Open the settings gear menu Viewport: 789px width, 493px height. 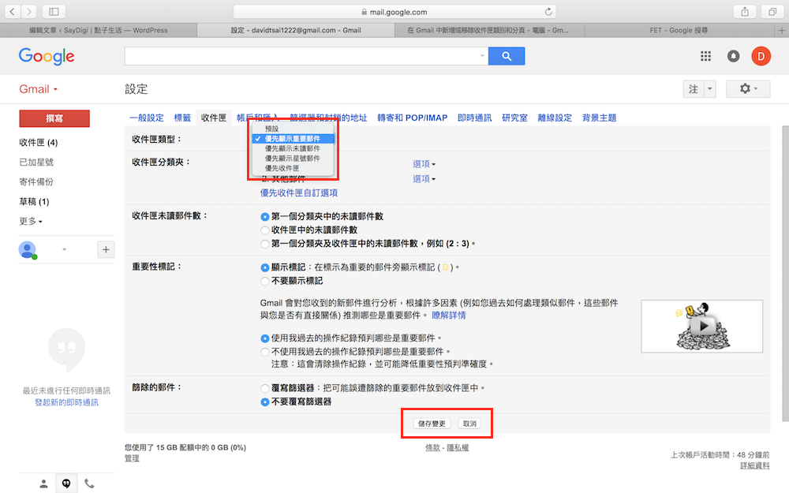tap(747, 89)
